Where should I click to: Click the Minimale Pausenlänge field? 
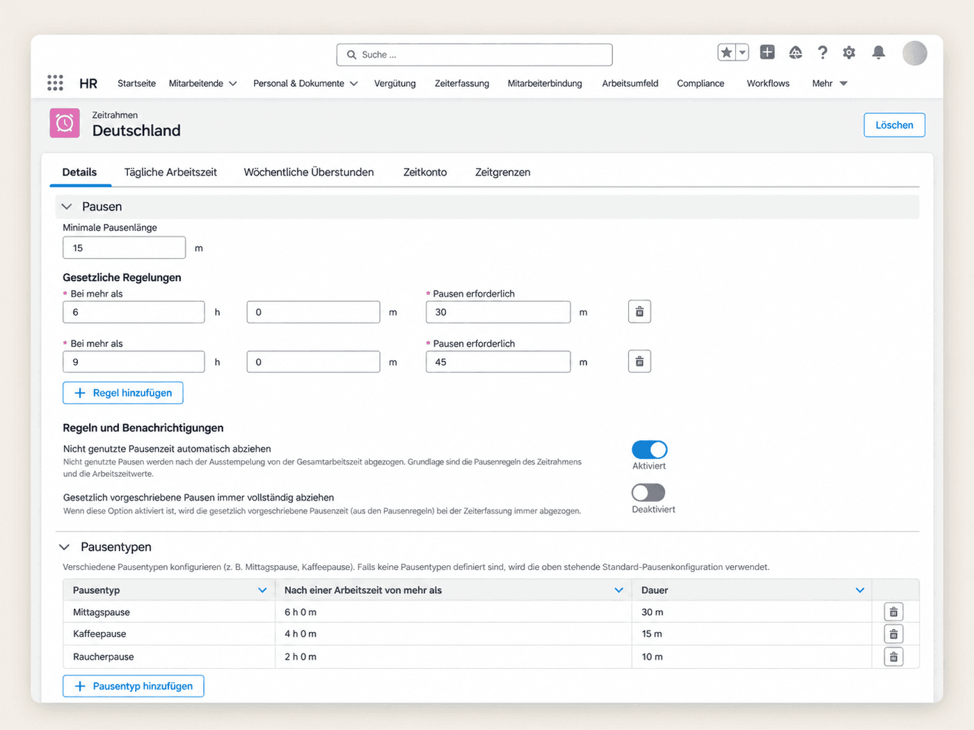point(124,248)
